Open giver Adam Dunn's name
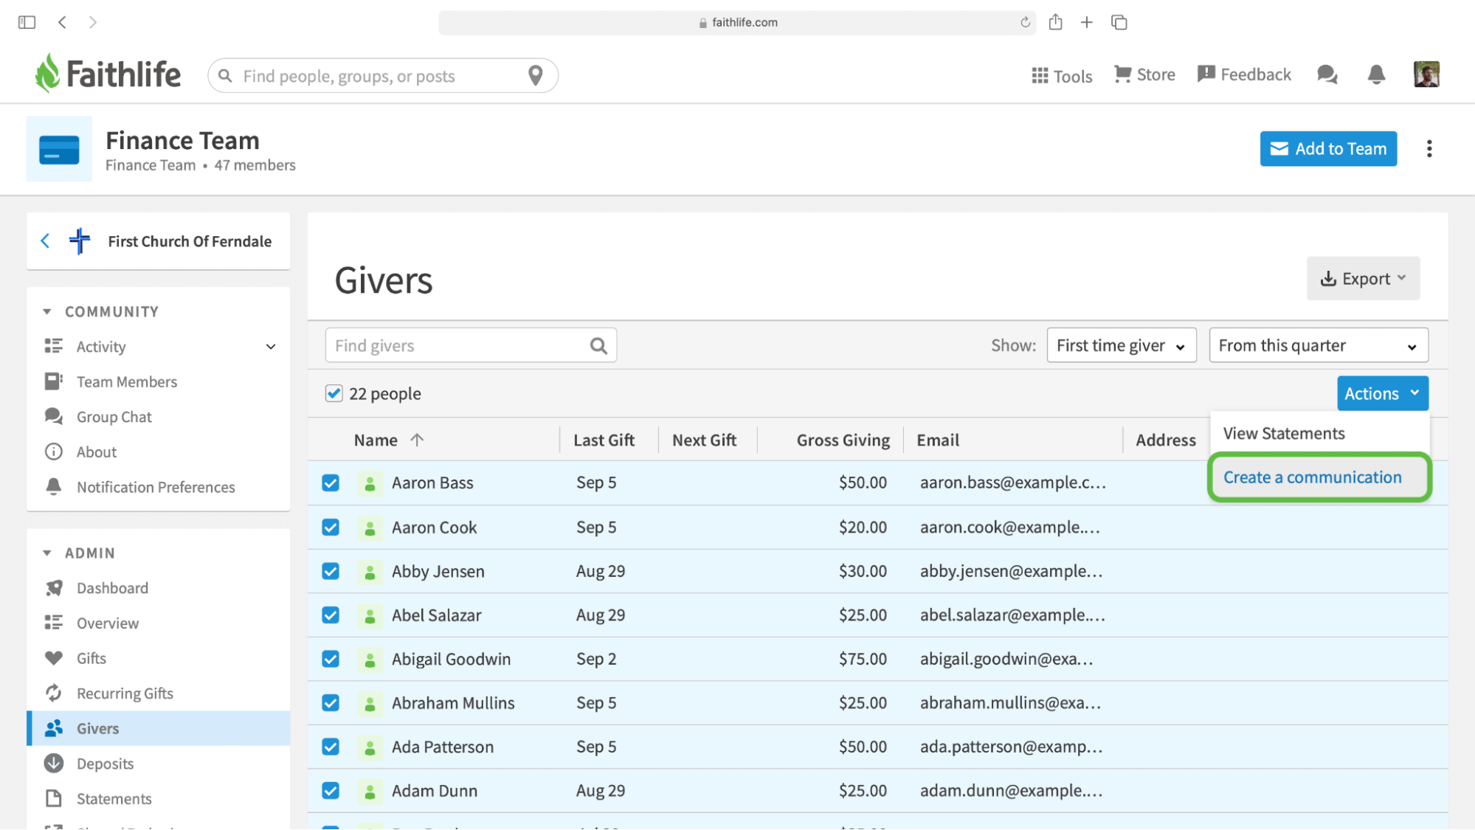 point(434,791)
